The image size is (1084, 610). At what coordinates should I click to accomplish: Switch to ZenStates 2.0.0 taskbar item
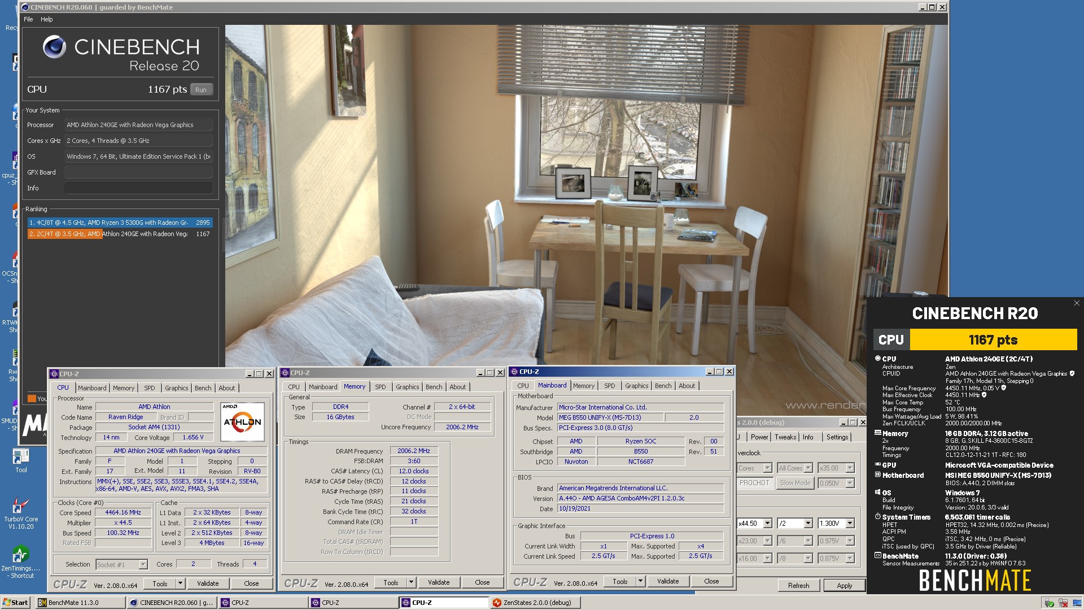click(x=536, y=603)
